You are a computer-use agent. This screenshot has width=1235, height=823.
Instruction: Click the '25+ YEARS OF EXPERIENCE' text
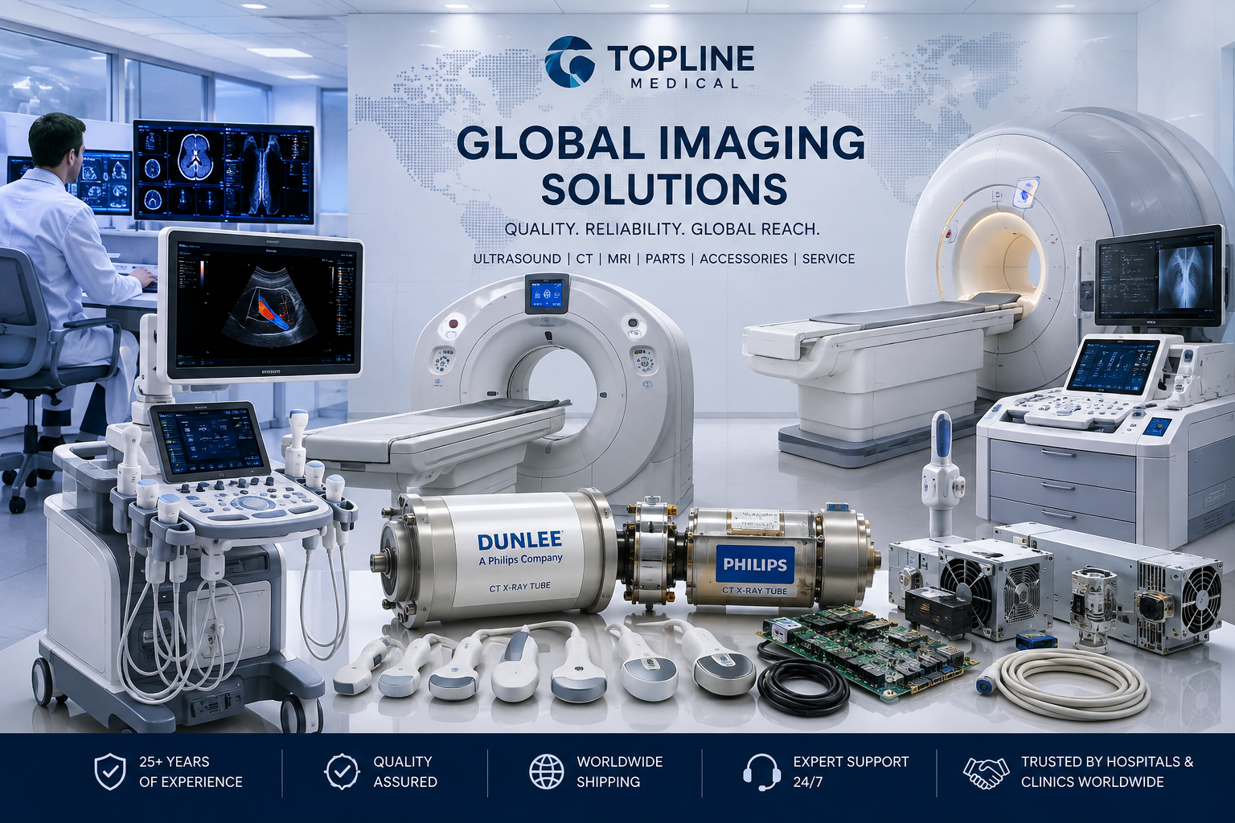coord(191,772)
